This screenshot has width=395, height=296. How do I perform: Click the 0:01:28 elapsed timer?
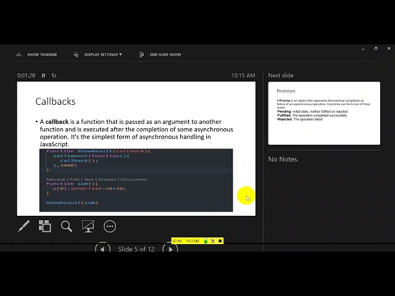pyautogui.click(x=26, y=75)
